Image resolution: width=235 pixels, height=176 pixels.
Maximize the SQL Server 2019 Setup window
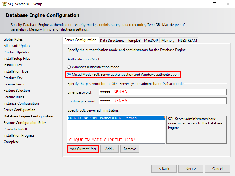click(x=215, y=4)
